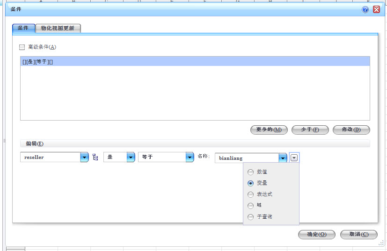Image resolution: width=387 pixels, height=251 pixels.
Task: Click the 少于(F) button
Action: (310, 129)
